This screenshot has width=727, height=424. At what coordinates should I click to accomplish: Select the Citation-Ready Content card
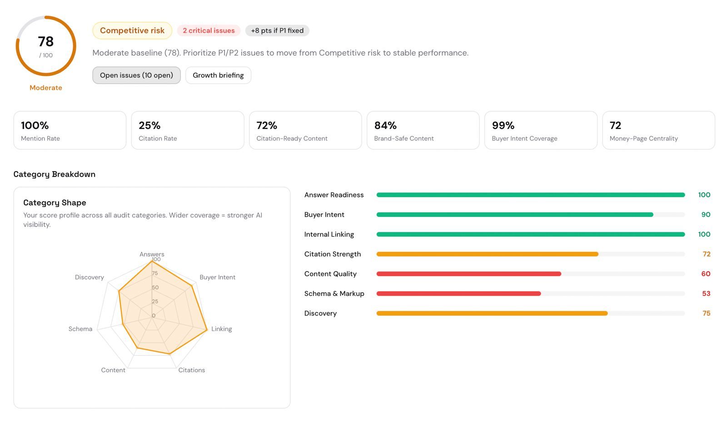[x=305, y=130]
